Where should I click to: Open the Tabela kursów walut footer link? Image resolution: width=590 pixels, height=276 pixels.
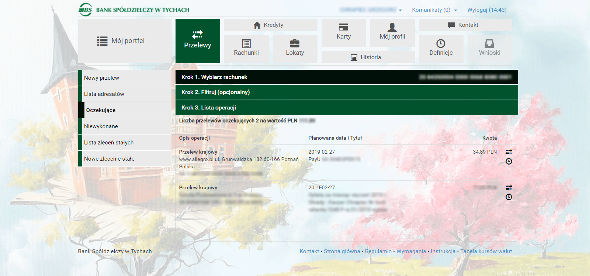point(486,251)
